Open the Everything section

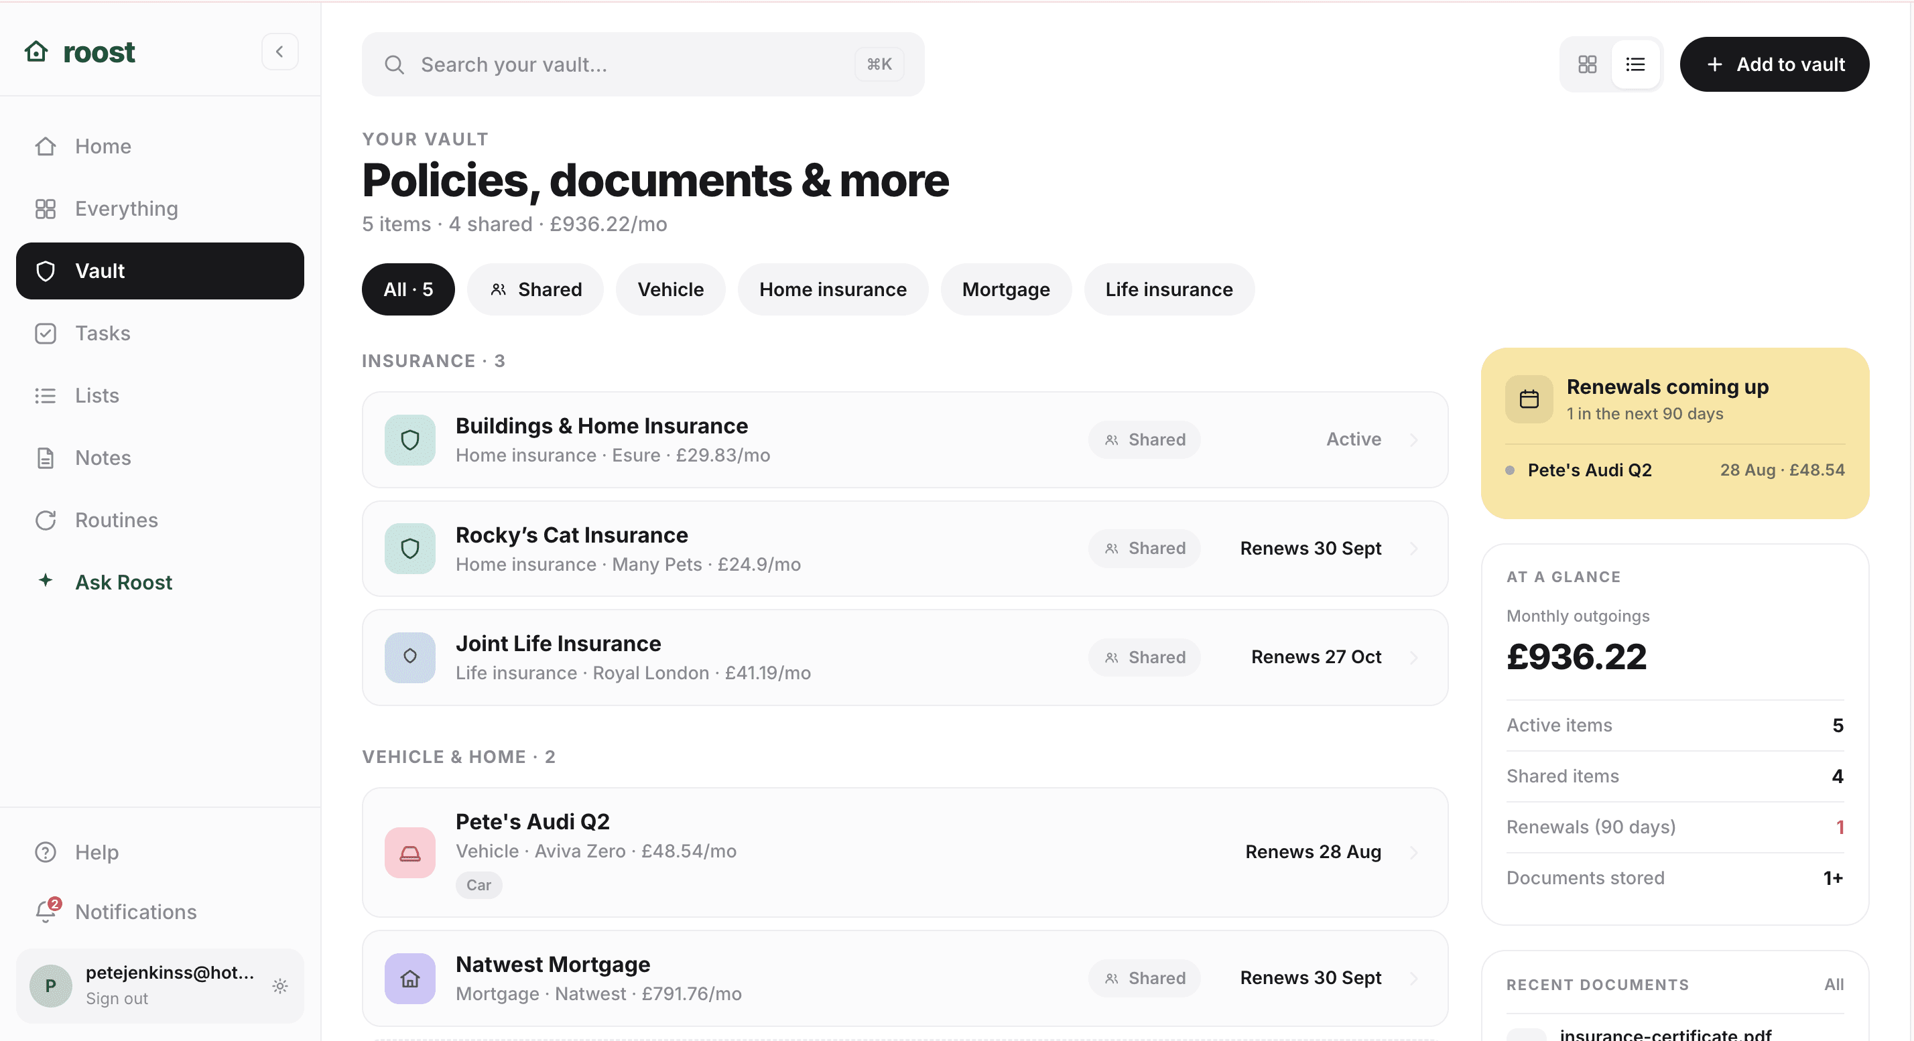click(159, 208)
